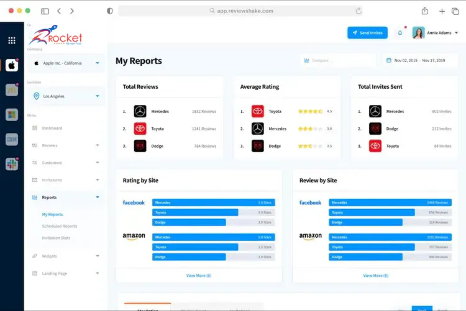The width and height of the screenshot is (466, 311).
Task: Click facebook Mercedes 5.0 Stars bar
Action: pyautogui.click(x=213, y=202)
